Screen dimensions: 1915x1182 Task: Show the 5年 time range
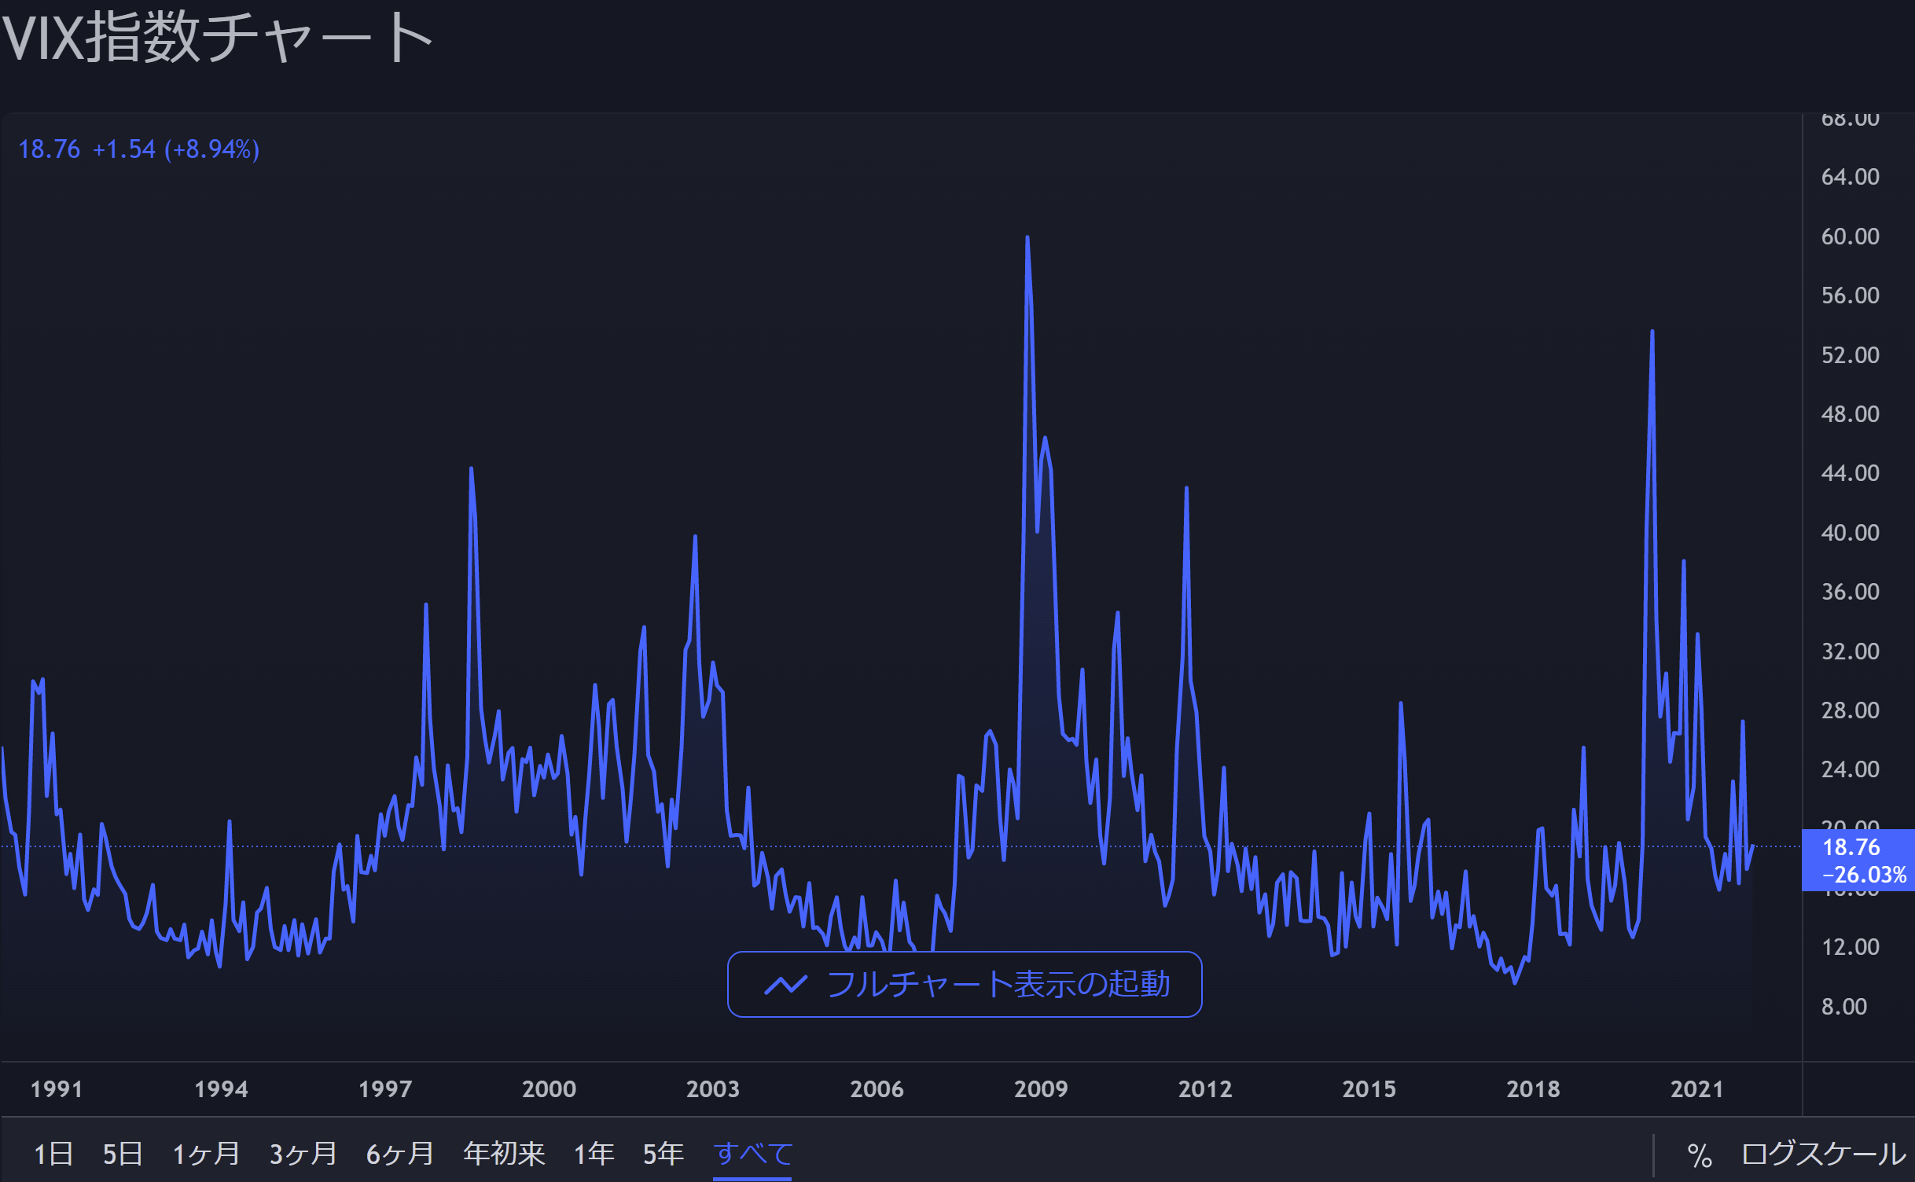pyautogui.click(x=663, y=1154)
